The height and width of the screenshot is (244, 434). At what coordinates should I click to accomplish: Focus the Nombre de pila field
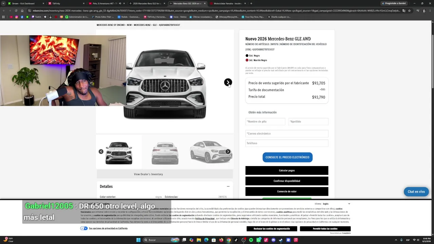click(x=265, y=121)
